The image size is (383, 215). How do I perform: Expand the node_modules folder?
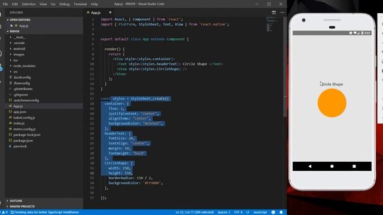(25, 66)
